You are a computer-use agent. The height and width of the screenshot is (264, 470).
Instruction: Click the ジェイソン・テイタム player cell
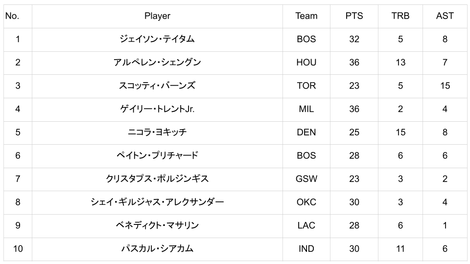pos(157,39)
